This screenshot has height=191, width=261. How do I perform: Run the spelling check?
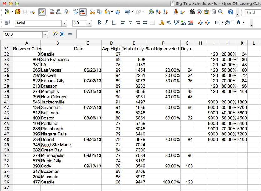75,12
